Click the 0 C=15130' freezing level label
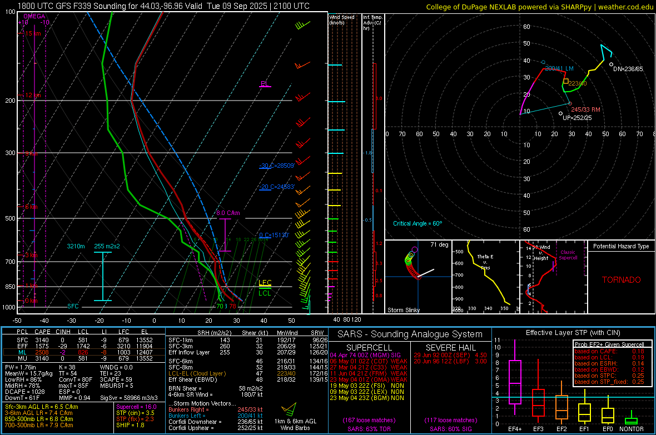This screenshot has height=435, width=656. pos(274,235)
